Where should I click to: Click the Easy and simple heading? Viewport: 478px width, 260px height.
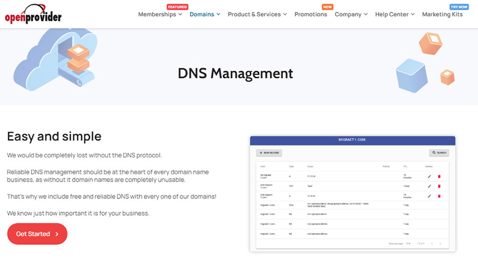54,137
